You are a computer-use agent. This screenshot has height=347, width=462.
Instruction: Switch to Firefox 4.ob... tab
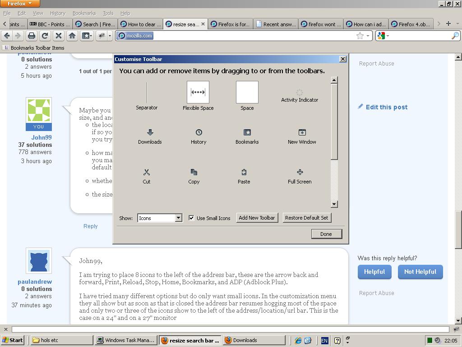click(411, 24)
